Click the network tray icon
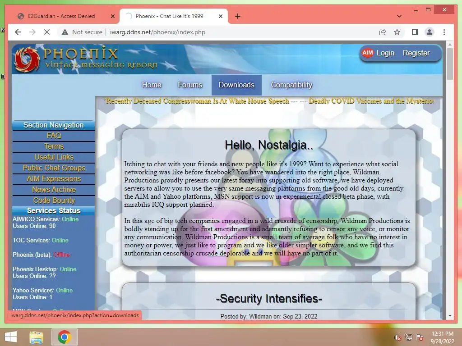The image size is (462, 346). tap(409, 337)
